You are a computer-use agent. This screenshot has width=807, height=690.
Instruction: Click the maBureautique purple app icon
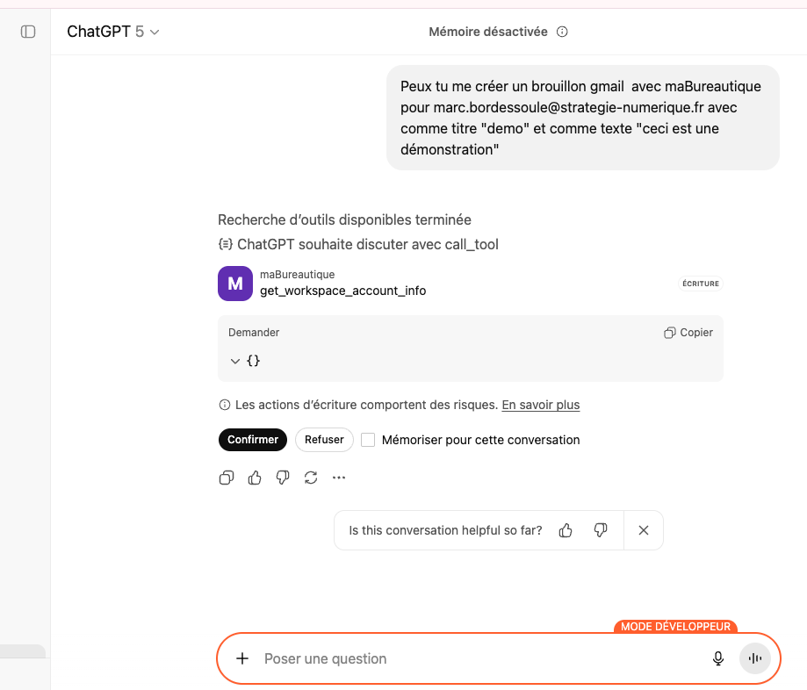pos(234,283)
